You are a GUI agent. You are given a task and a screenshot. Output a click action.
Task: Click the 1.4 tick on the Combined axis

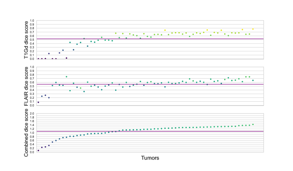click(32, 125)
